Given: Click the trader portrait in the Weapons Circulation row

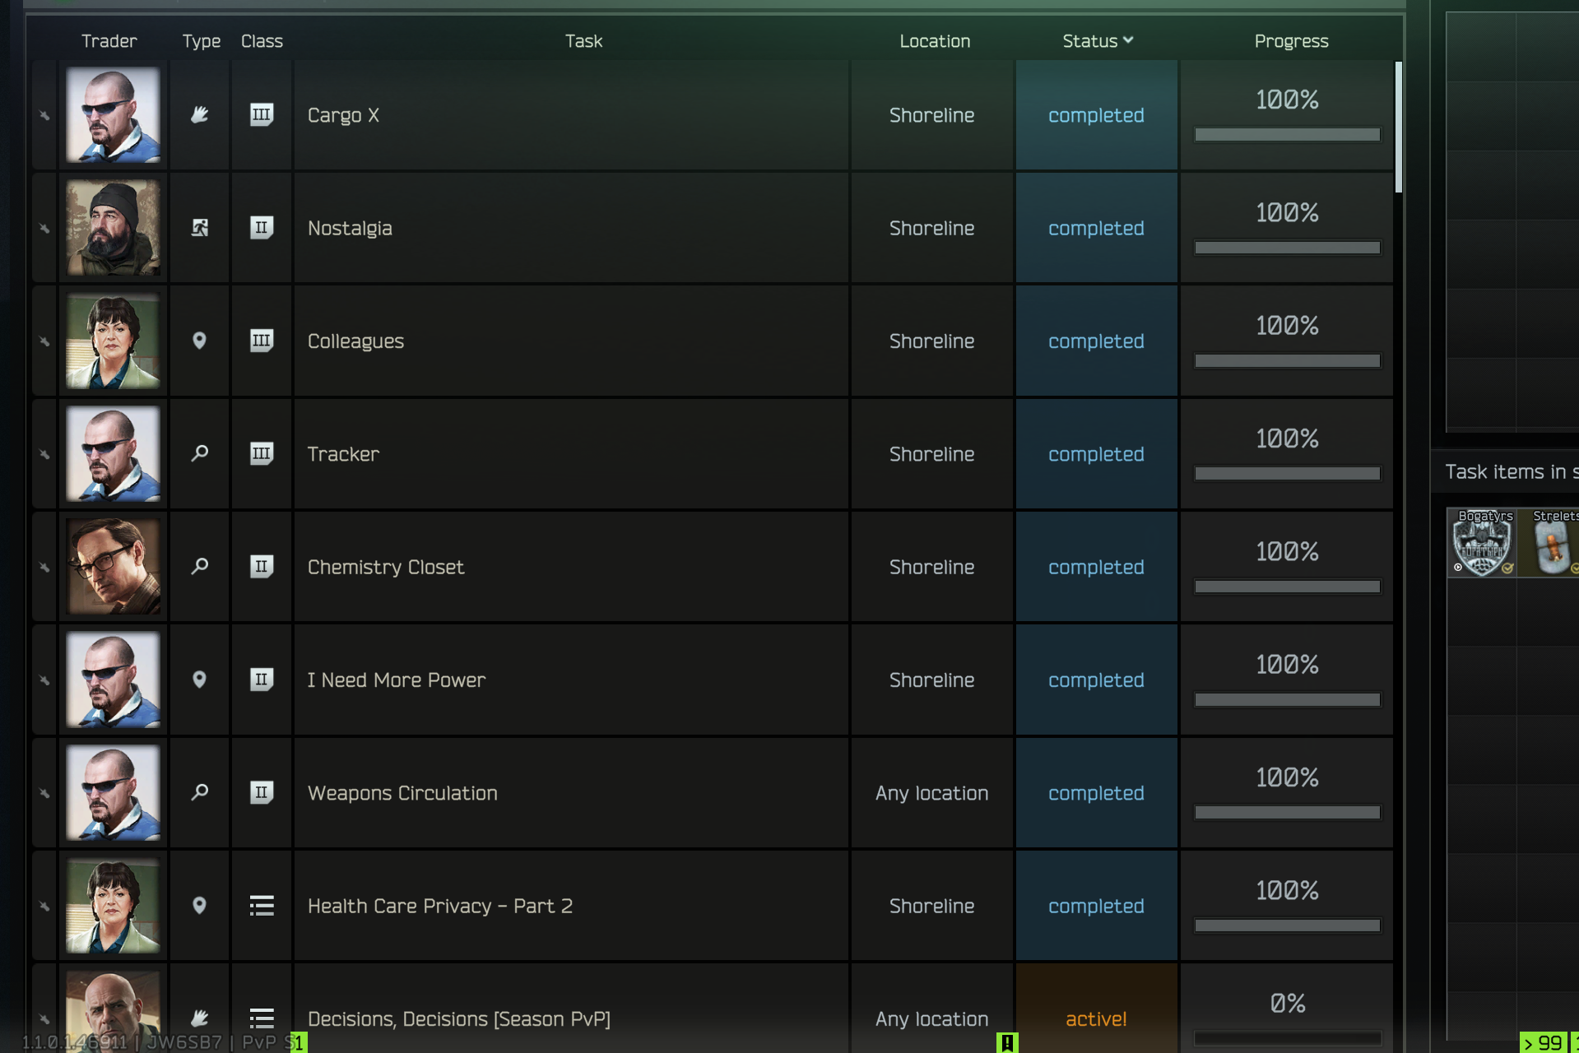Looking at the screenshot, I should point(113,793).
